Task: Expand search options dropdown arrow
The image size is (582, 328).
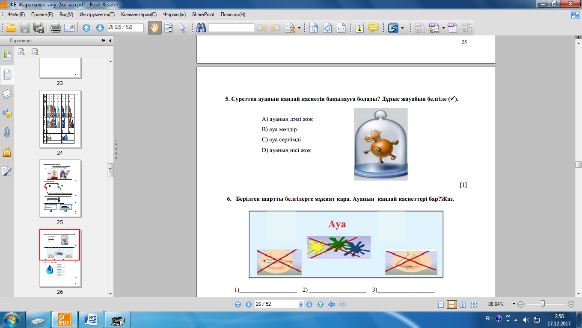Action: [x=299, y=28]
